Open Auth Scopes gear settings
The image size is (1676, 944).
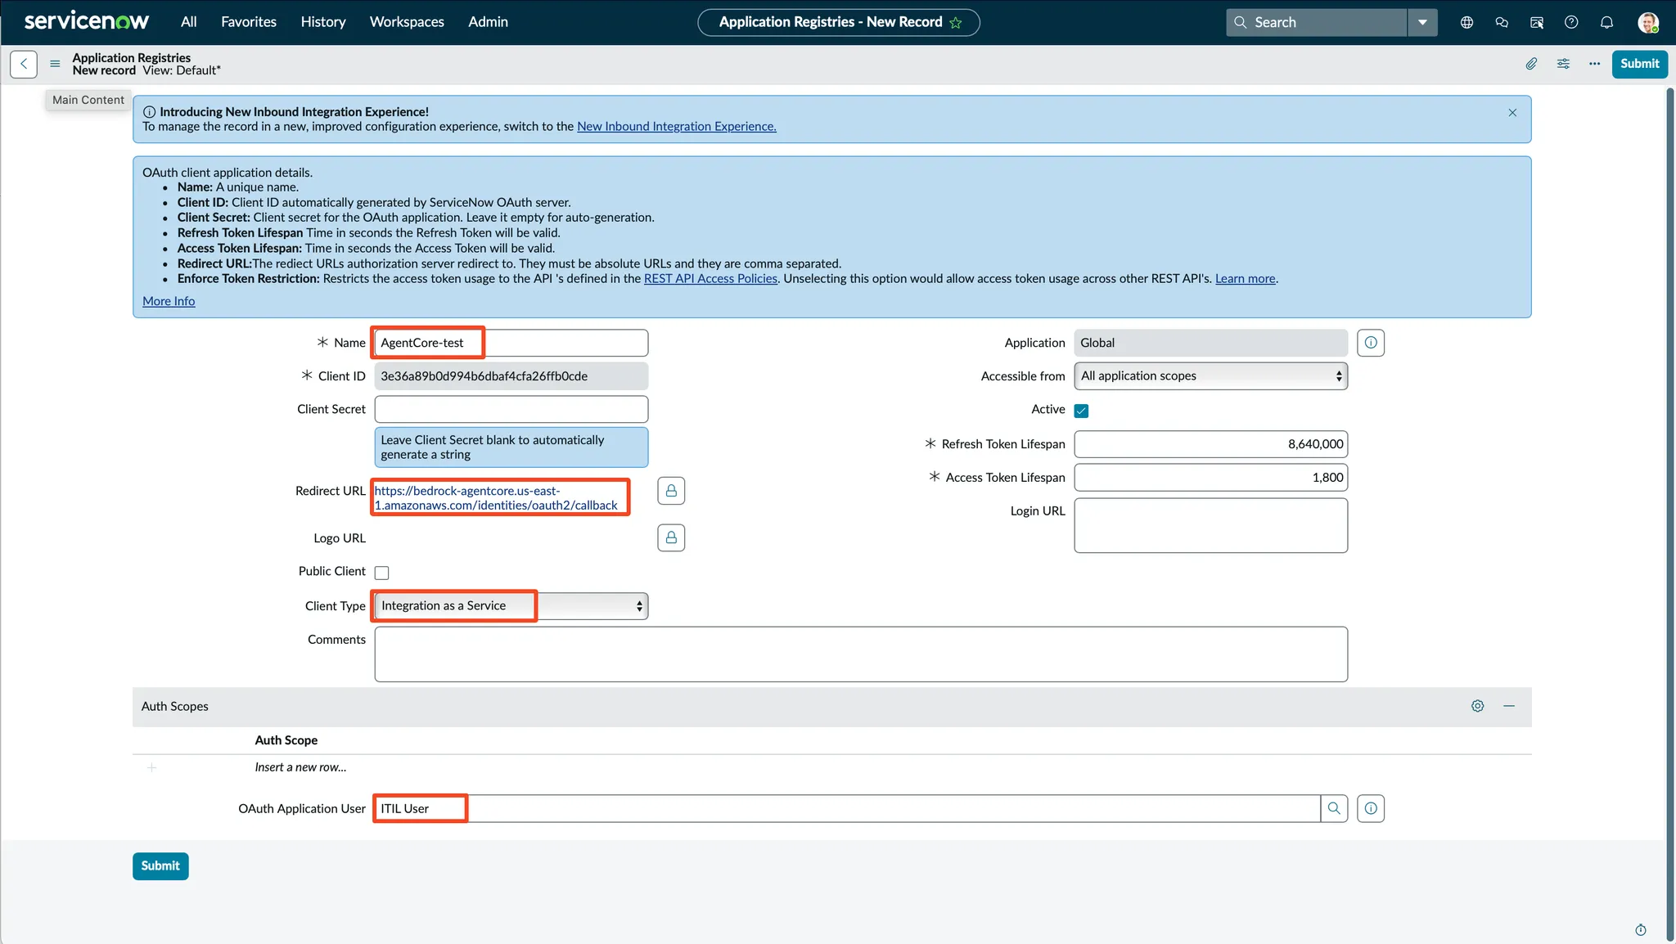point(1477,706)
